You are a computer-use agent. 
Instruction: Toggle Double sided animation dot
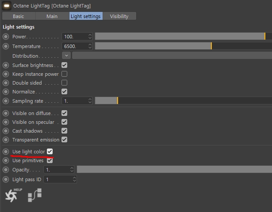click(x=6, y=83)
